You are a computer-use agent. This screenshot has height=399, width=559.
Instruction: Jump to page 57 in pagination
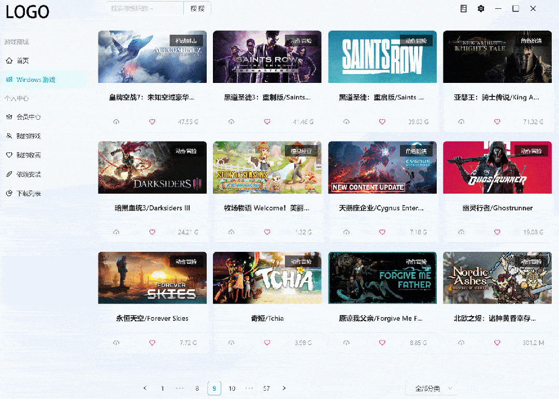tap(266, 388)
